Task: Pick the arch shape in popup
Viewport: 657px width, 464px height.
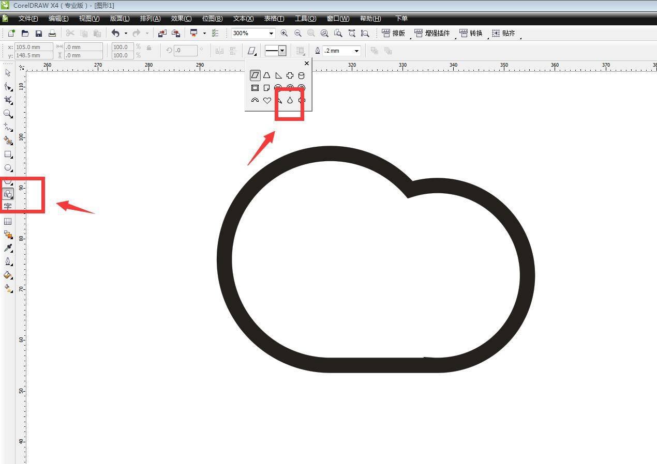Action: (x=255, y=100)
